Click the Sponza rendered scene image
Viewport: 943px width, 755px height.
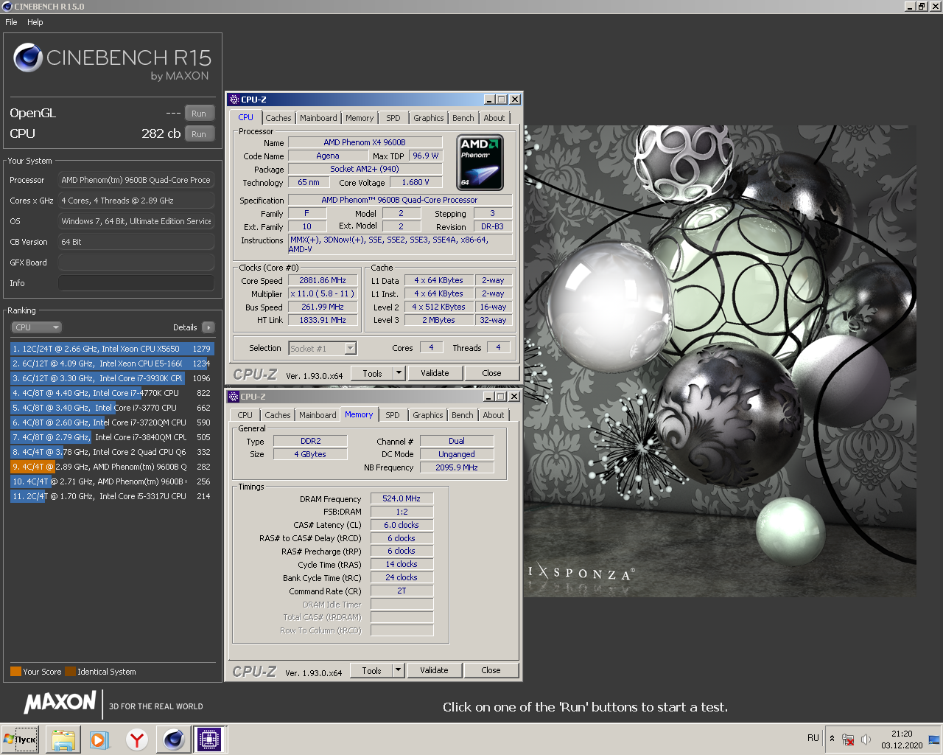pyautogui.click(x=720, y=361)
